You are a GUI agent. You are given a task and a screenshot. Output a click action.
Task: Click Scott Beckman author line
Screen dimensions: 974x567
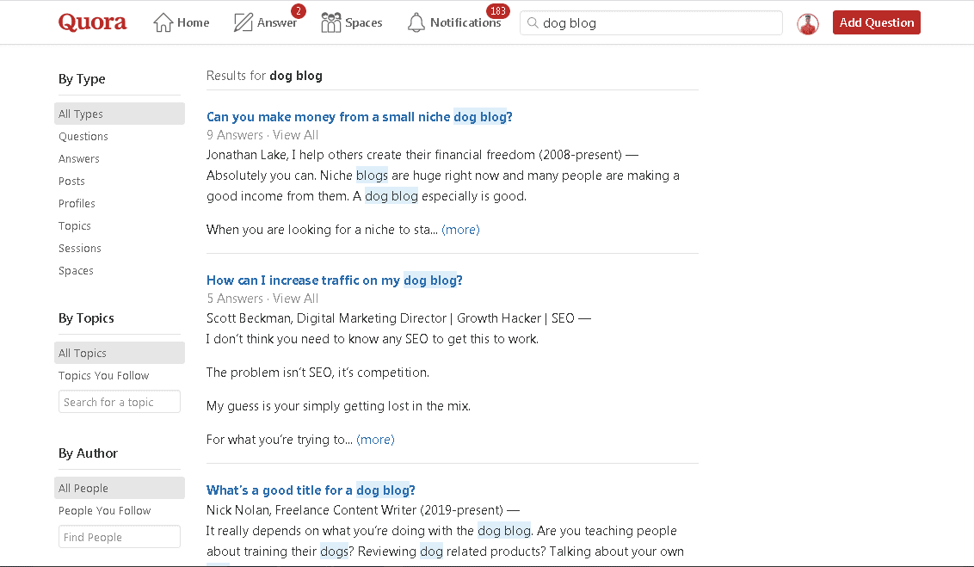398,318
